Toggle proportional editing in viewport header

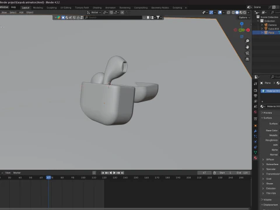point(122,12)
